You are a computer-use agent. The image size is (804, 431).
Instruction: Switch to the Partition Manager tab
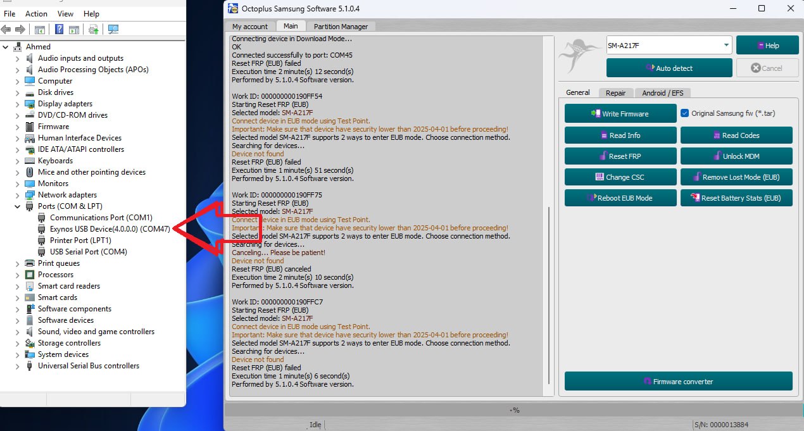click(341, 27)
